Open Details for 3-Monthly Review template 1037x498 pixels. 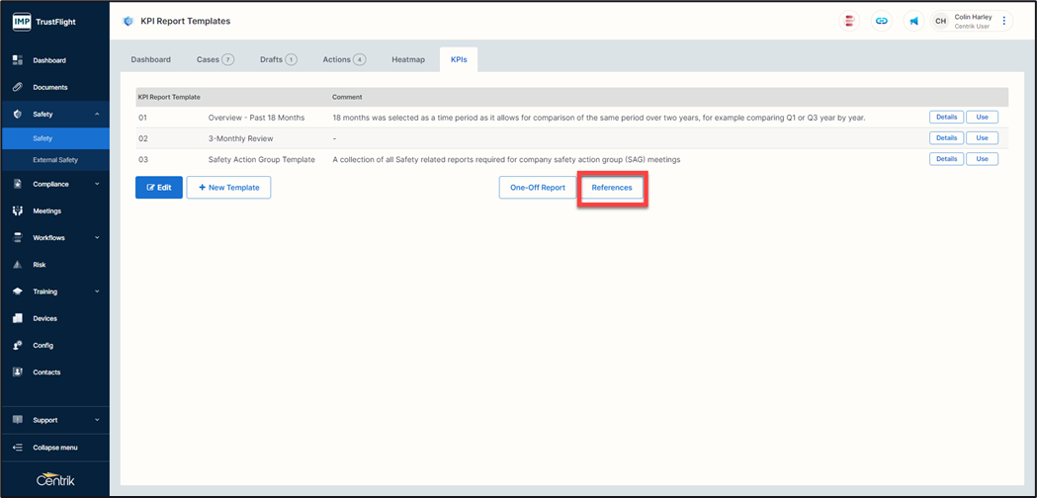pos(946,138)
